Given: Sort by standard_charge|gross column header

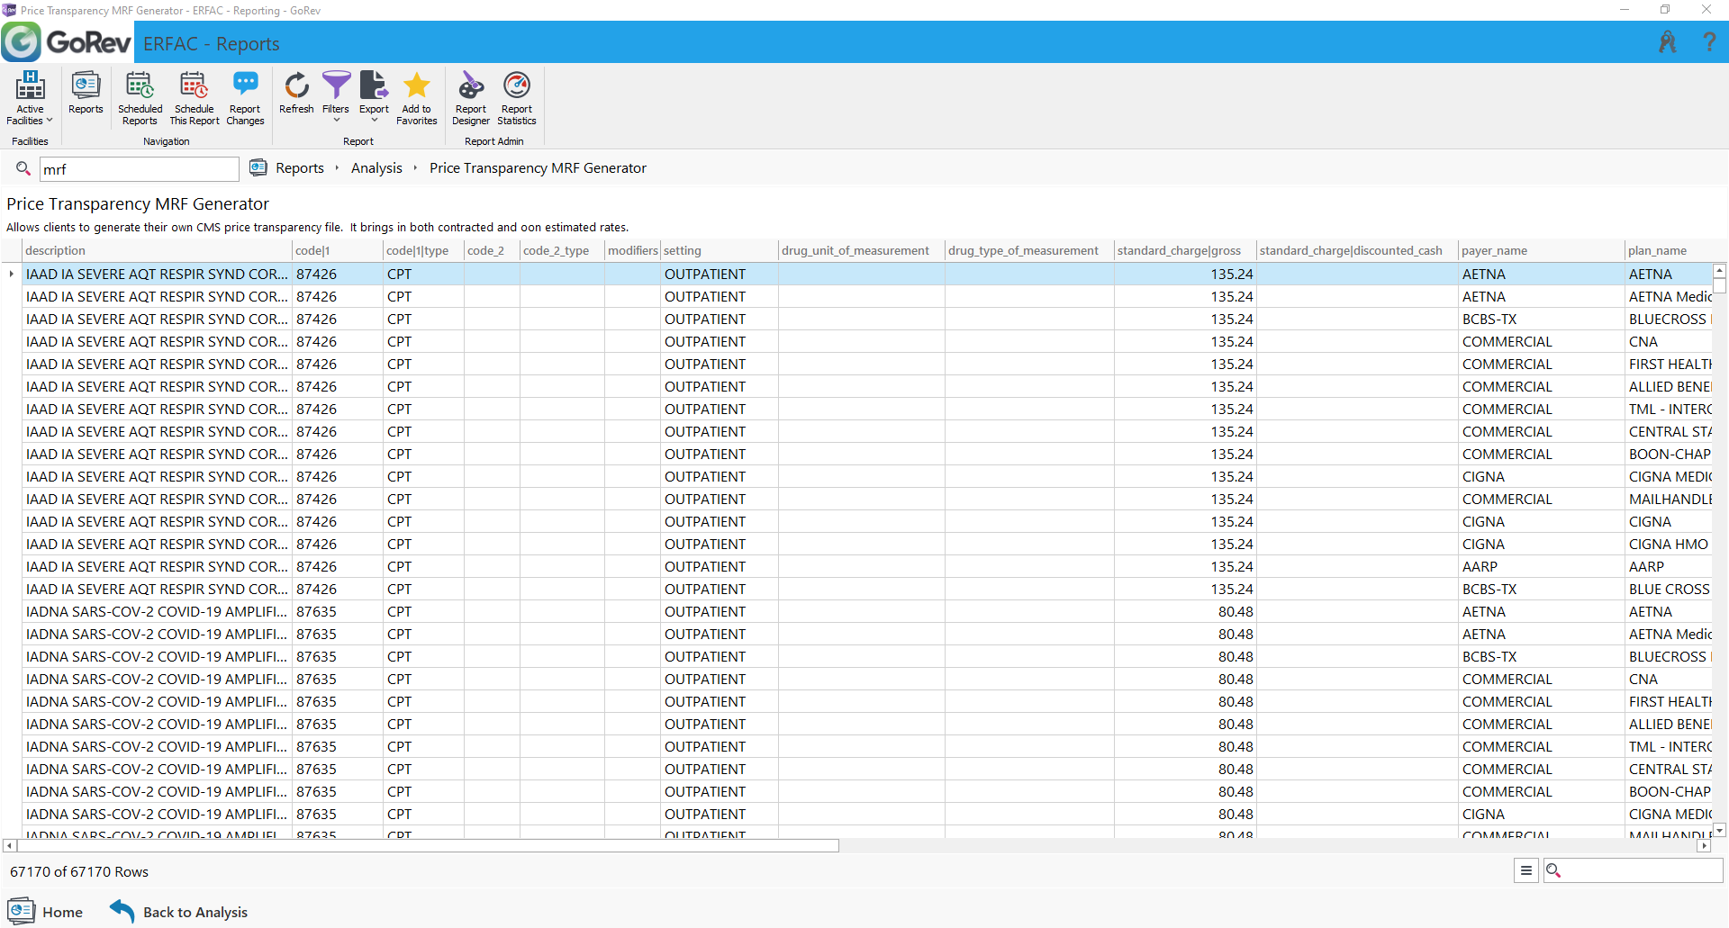Looking at the screenshot, I should click(x=1185, y=250).
